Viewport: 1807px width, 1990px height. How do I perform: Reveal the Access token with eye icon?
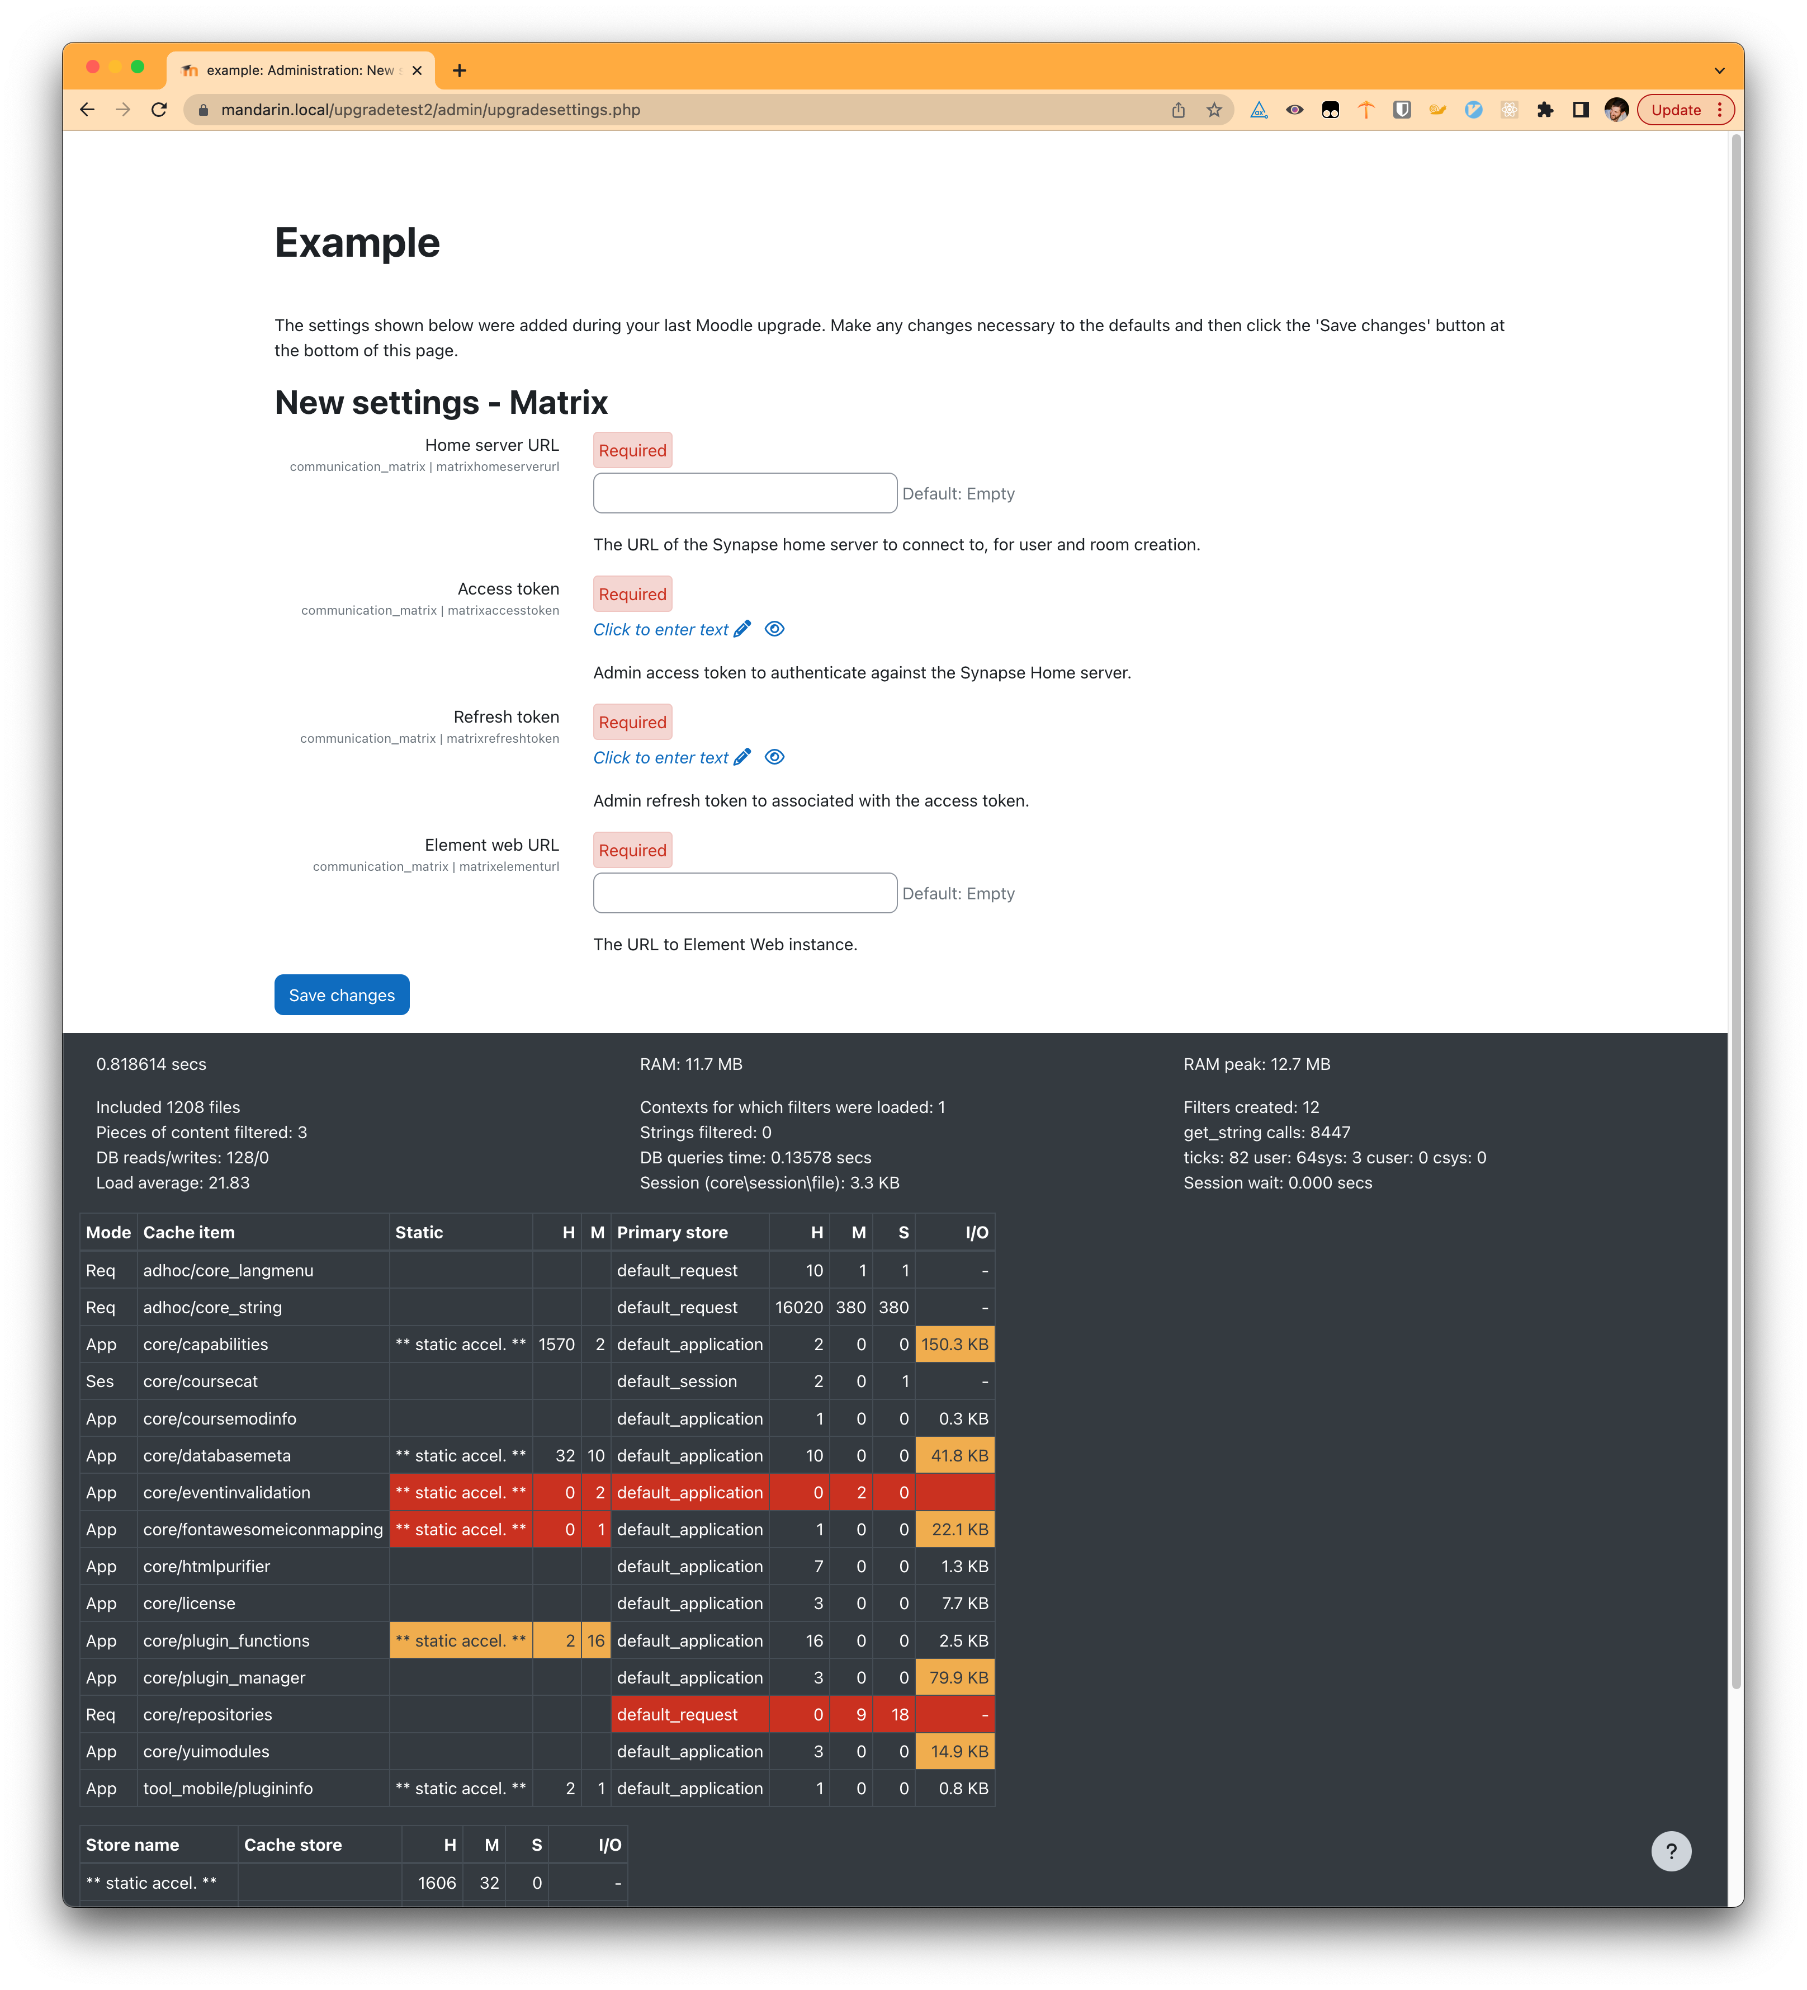tap(775, 629)
